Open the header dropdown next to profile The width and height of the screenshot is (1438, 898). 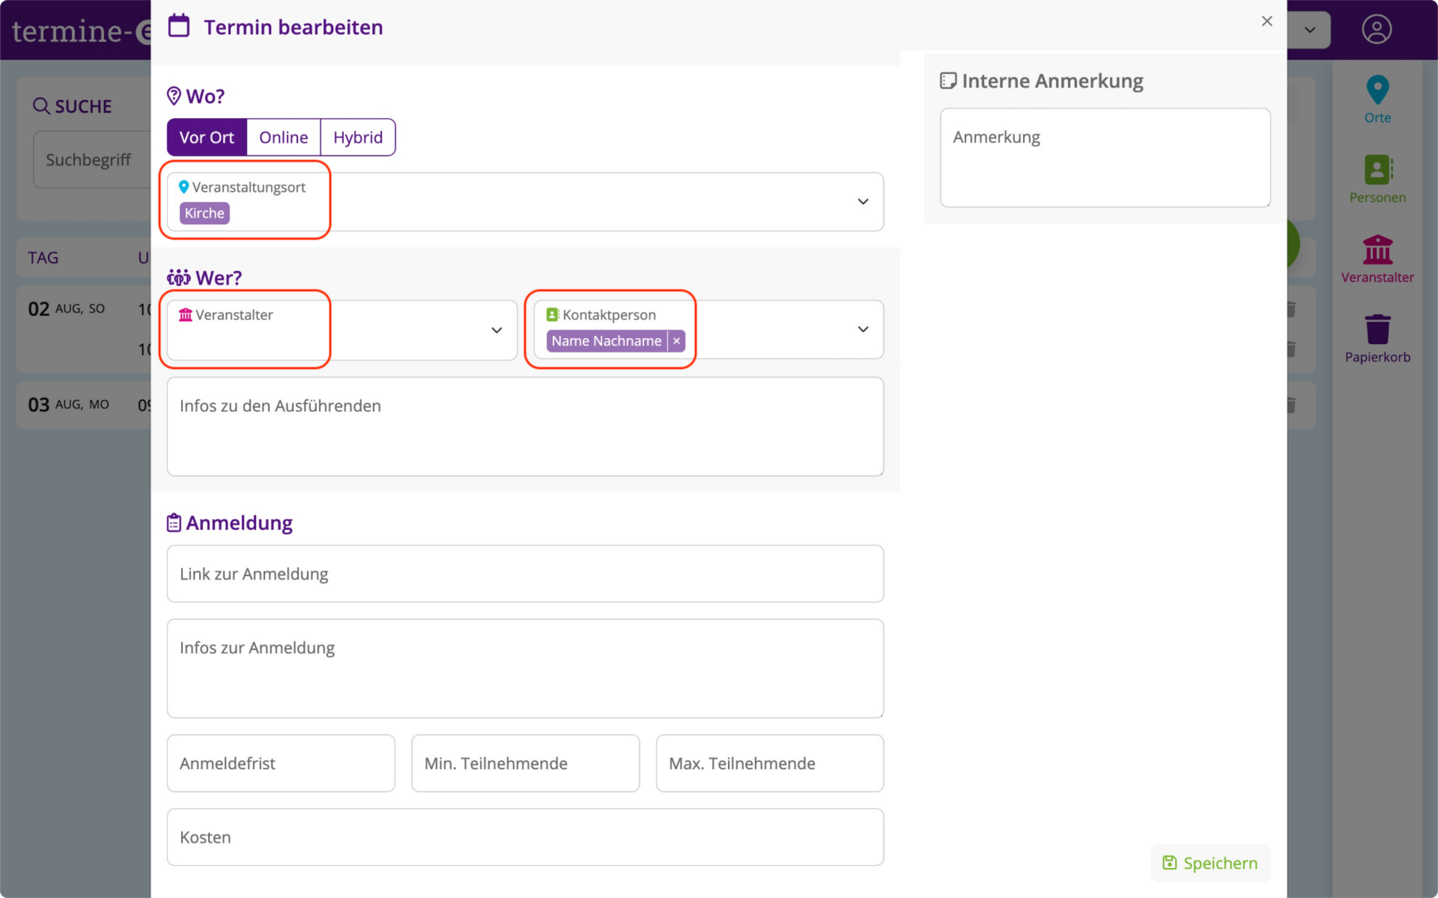coord(1310,30)
